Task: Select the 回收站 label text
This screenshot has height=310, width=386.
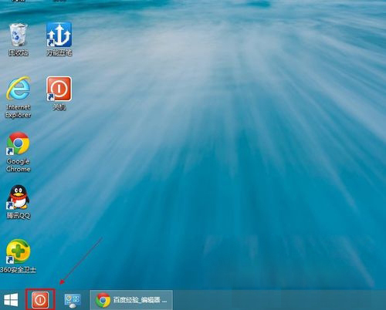Action: [19, 52]
